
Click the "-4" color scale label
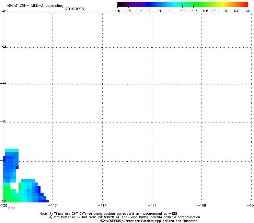tap(159, 11)
